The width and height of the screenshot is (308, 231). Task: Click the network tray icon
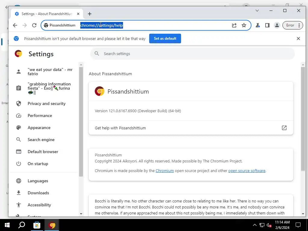[x=262, y=225]
